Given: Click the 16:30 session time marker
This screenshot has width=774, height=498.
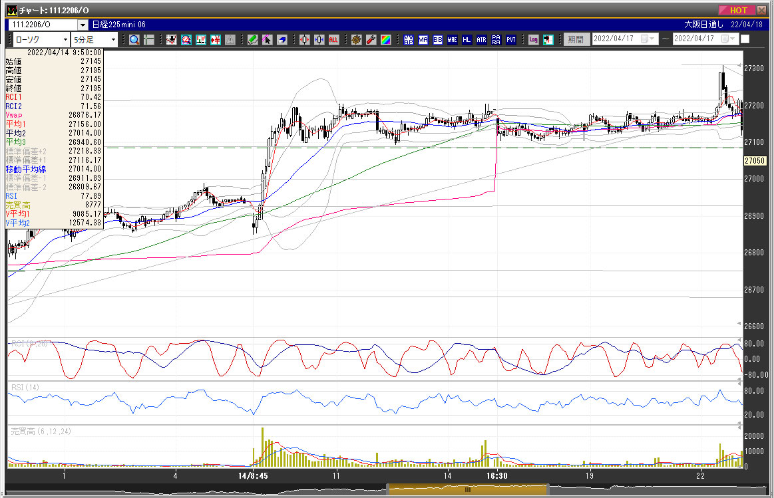Looking at the screenshot, I should click(496, 476).
